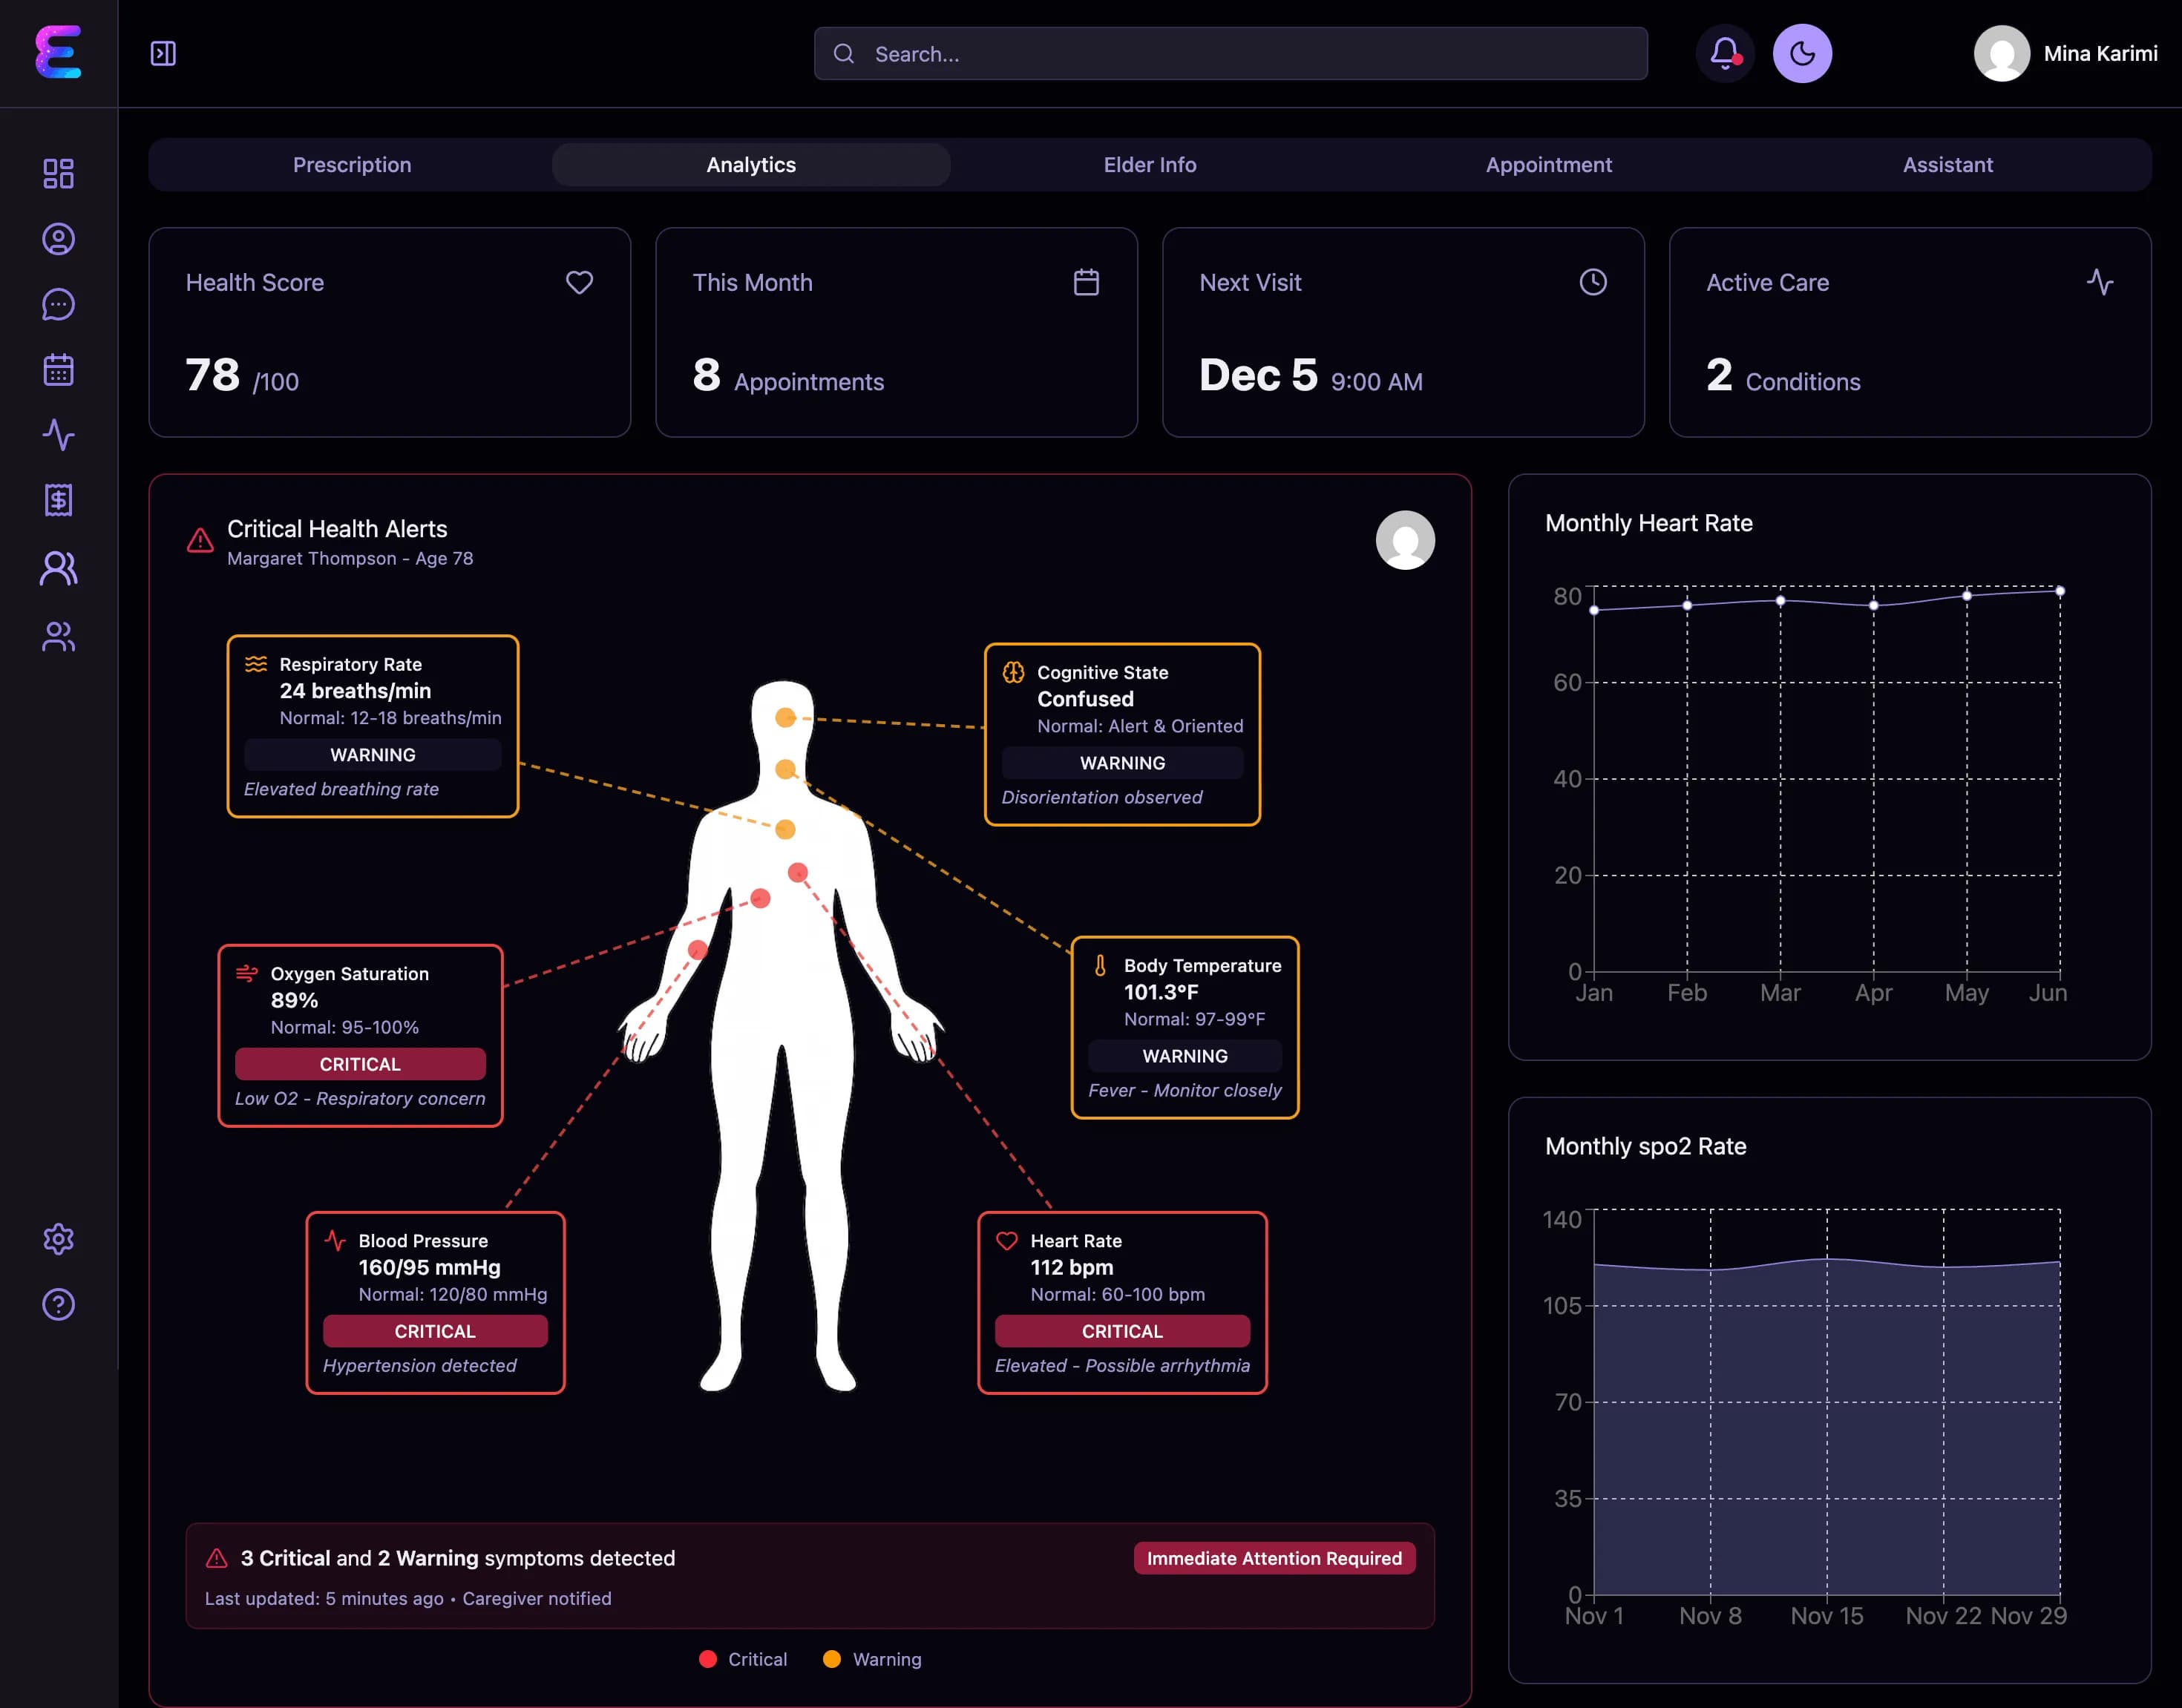Select the highlighted elders icon in sidebar
Screen dimensions: 2182x1708
coord(58,568)
